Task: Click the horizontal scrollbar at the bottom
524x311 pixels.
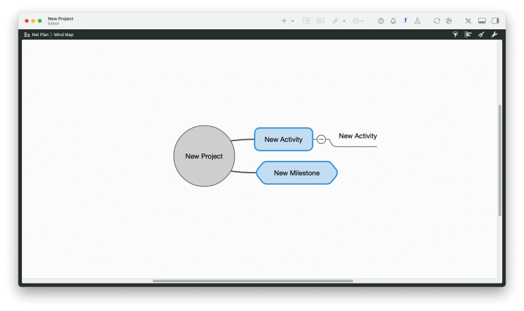Action: (252, 281)
